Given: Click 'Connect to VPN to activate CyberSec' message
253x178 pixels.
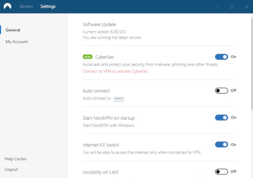Looking at the screenshot, I should click(115, 71).
